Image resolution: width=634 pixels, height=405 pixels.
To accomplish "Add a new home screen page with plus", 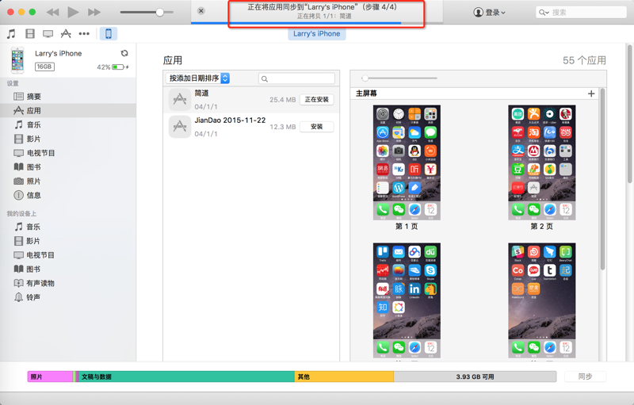I will click(x=591, y=94).
